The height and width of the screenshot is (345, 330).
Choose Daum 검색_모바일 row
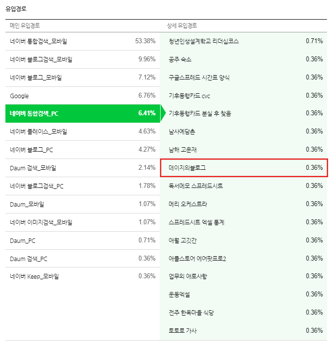[82, 168]
